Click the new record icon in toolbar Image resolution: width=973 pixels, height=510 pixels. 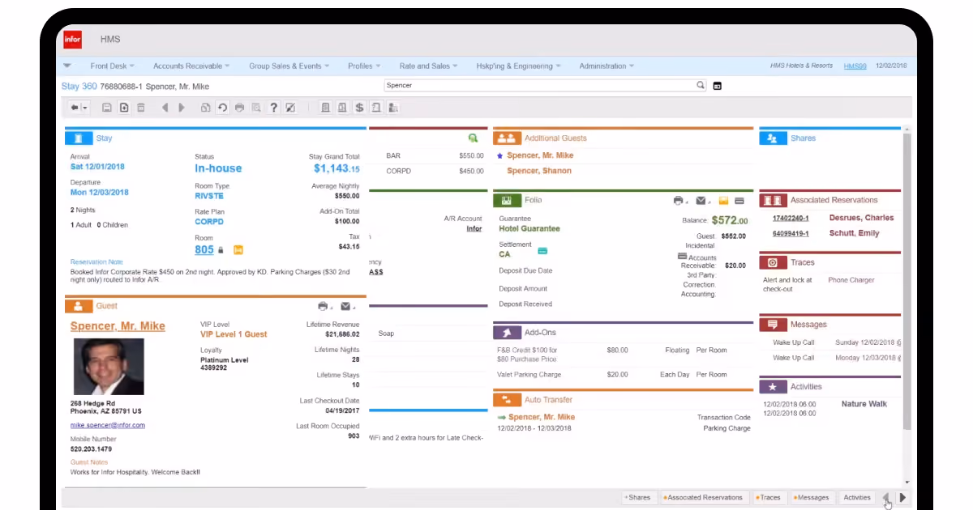(x=124, y=108)
